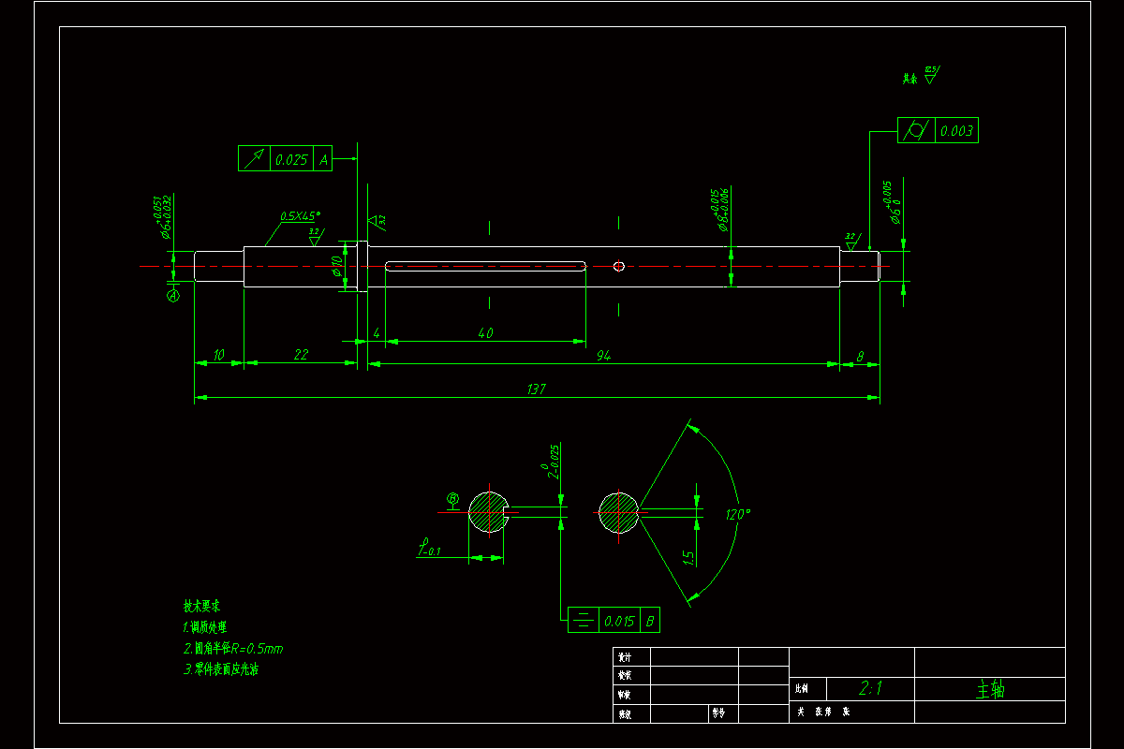Click the small hole circle on shaft
This screenshot has width=1124, height=749.
pos(619,266)
